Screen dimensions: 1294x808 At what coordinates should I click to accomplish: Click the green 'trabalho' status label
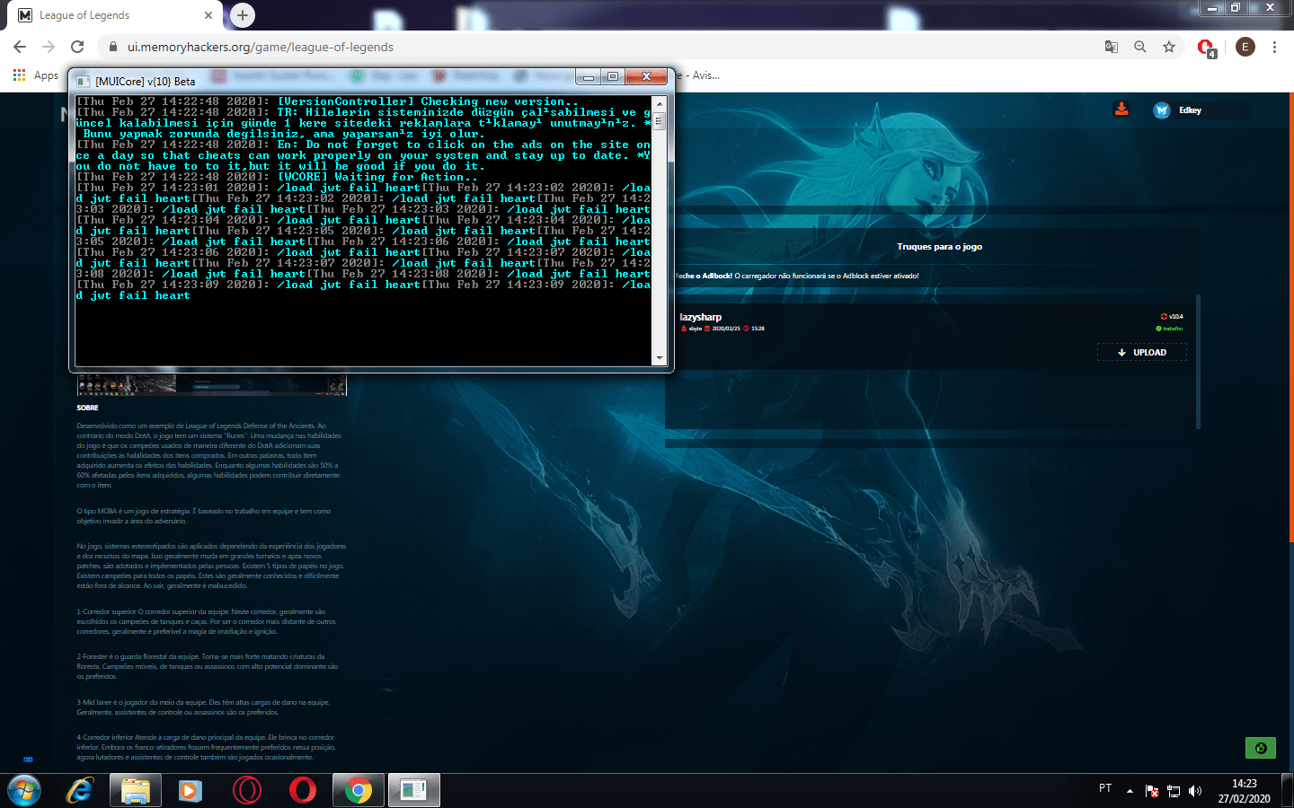[1173, 329]
